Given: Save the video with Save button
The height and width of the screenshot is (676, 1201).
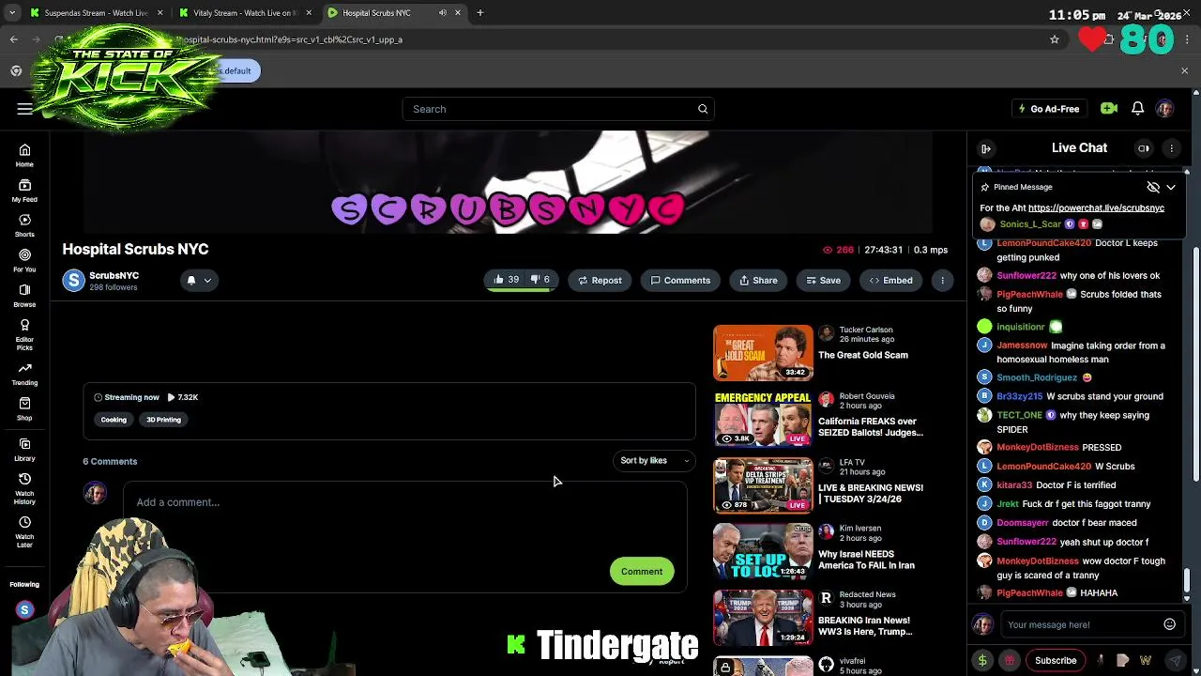Looking at the screenshot, I should pos(823,280).
